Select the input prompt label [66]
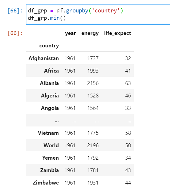 (15, 11)
